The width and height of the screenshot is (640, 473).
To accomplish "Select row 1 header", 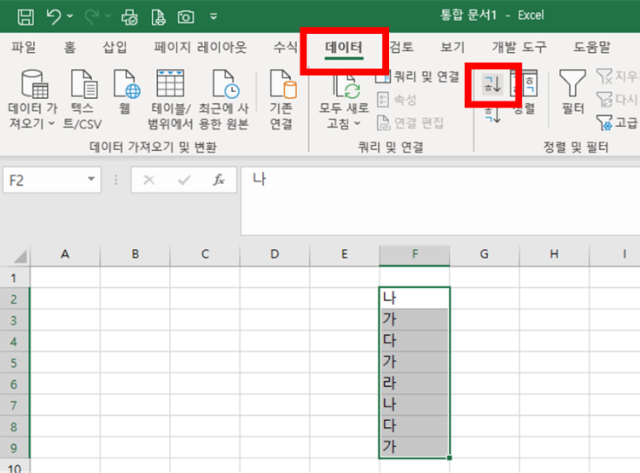I will click(15, 278).
